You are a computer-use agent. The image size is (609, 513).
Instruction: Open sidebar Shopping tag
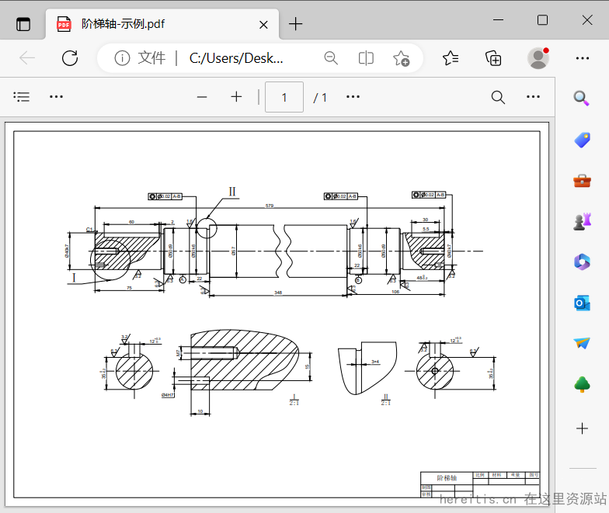click(583, 140)
